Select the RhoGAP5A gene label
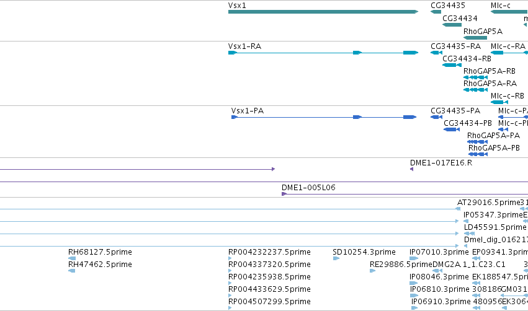 (483, 32)
